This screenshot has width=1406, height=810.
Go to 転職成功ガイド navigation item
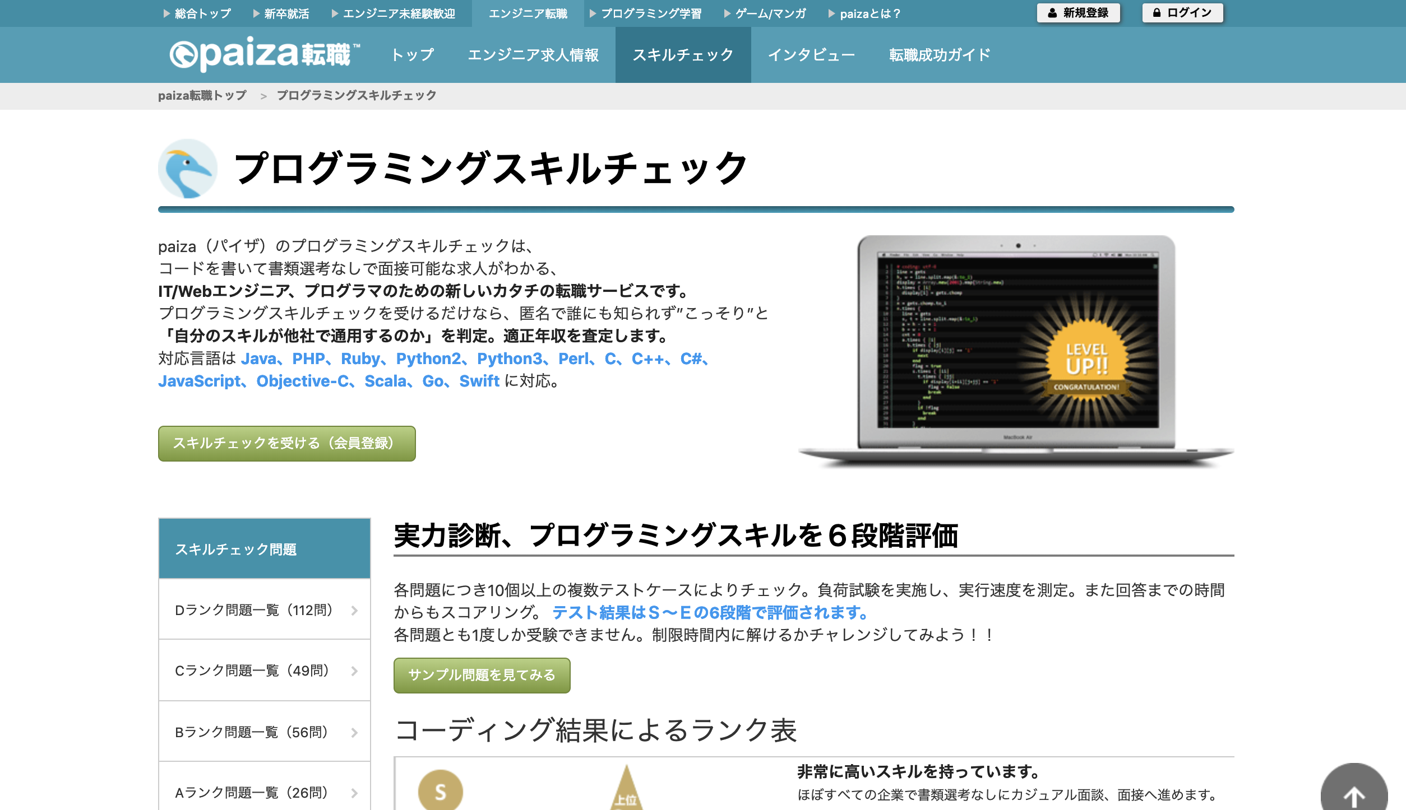pos(940,55)
